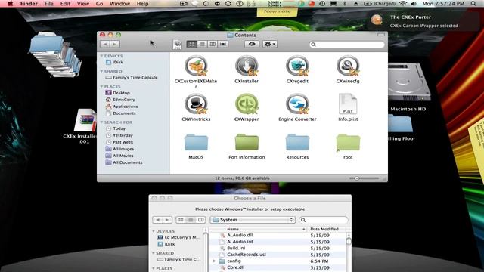Viewport: 484px width, 272px height.
Task: Open the CXWinetricks app icon
Action: click(196, 104)
